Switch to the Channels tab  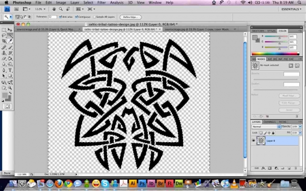pos(269,122)
